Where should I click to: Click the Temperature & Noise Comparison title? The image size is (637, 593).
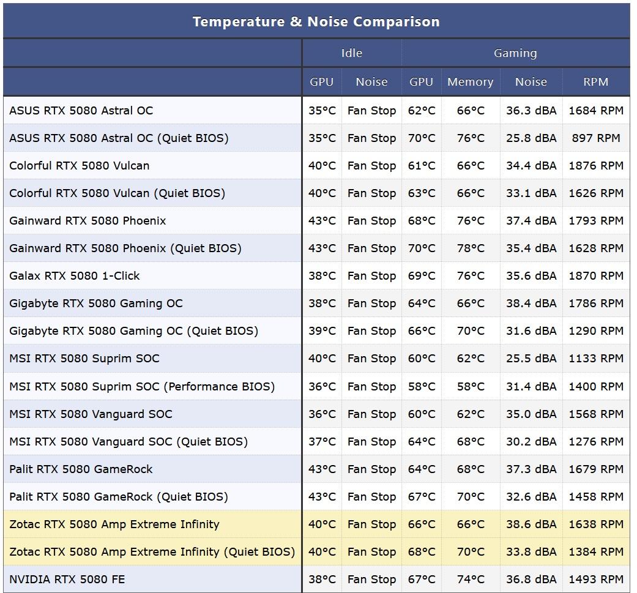[x=316, y=21]
